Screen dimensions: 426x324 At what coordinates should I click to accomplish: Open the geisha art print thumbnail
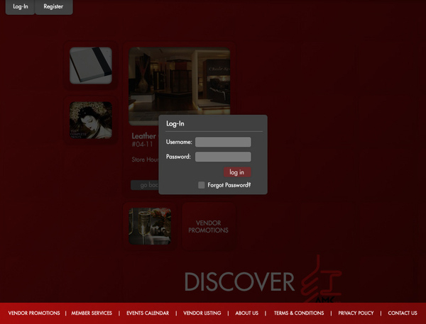click(91, 121)
